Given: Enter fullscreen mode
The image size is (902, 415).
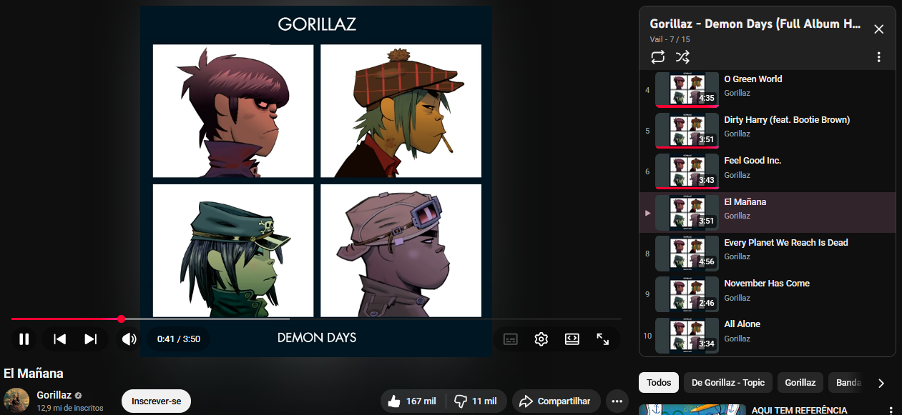Looking at the screenshot, I should click(x=602, y=339).
